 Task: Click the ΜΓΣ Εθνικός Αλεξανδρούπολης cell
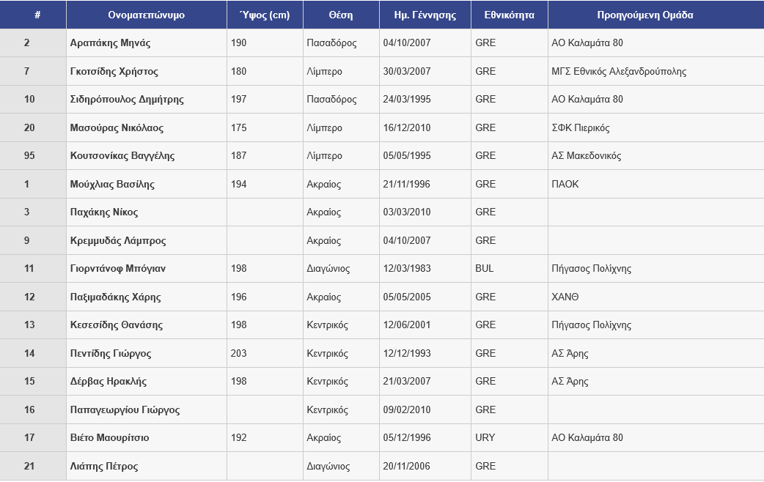[619, 72]
